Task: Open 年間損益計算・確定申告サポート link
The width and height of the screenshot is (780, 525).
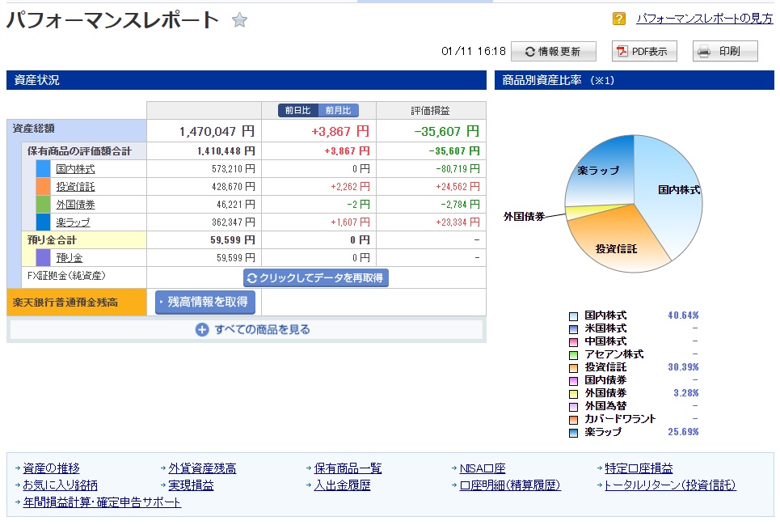Action: coord(102,502)
